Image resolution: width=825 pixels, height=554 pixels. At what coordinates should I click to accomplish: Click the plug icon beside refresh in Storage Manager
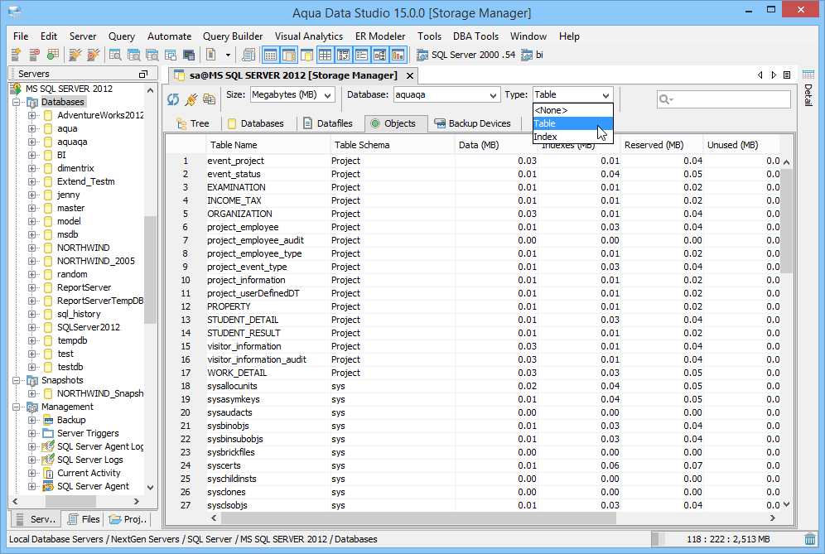(x=191, y=99)
